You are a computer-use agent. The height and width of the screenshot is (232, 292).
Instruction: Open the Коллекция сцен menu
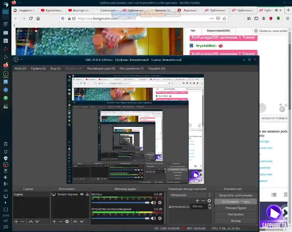101,68
